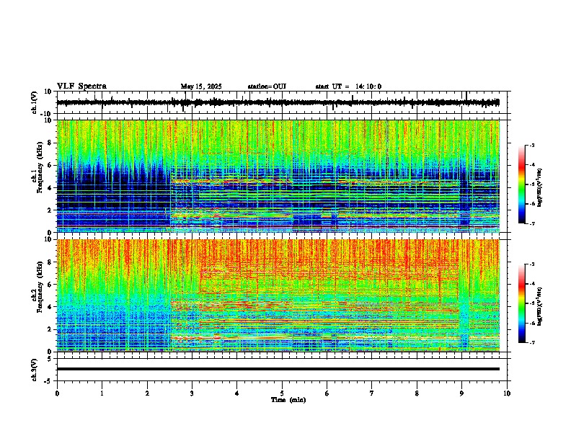The height and width of the screenshot is (441, 571).
Task: Click the "0" tick on the Time axis
Action: tap(57, 393)
